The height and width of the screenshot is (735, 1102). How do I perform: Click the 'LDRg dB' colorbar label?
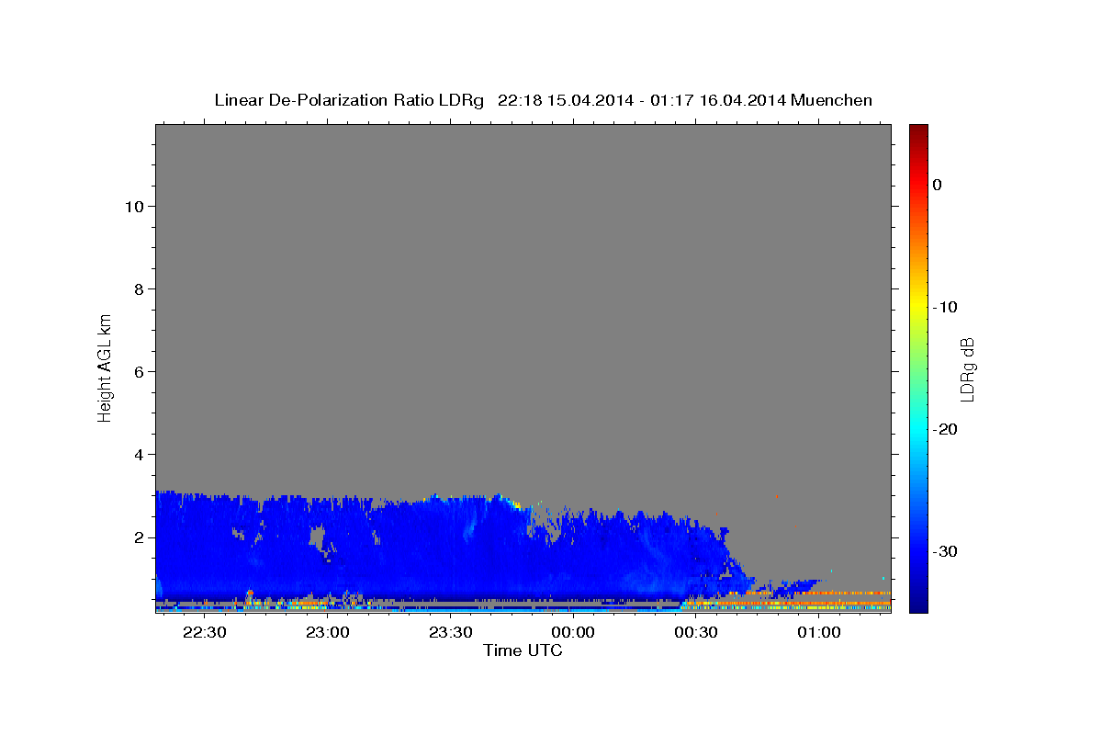click(966, 370)
